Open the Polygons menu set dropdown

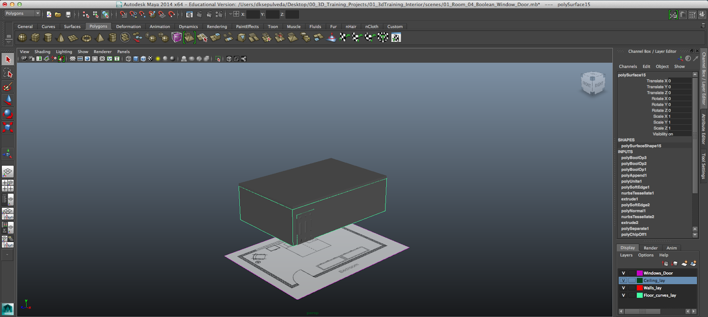pyautogui.click(x=23, y=14)
